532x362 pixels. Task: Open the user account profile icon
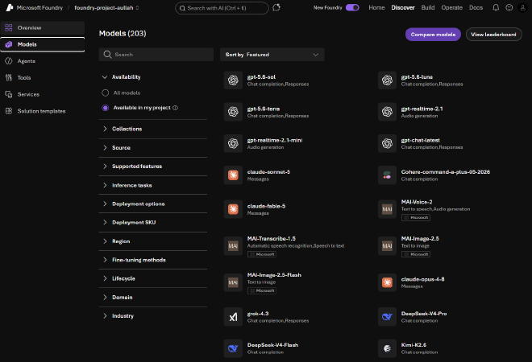522,7
